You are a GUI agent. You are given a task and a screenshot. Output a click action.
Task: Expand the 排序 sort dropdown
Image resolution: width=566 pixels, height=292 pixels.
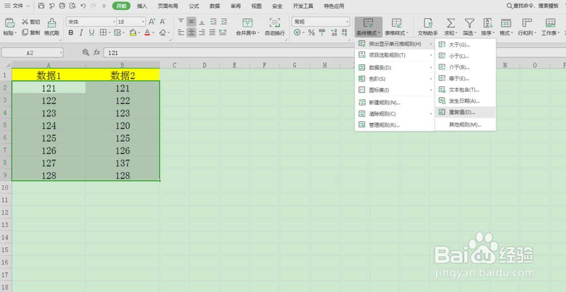pos(494,33)
